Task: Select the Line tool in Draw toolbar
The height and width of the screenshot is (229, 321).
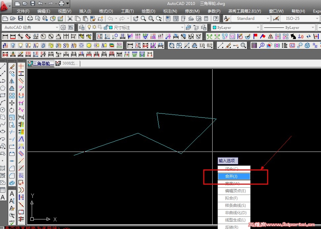Action: pyautogui.click(x=3, y=66)
